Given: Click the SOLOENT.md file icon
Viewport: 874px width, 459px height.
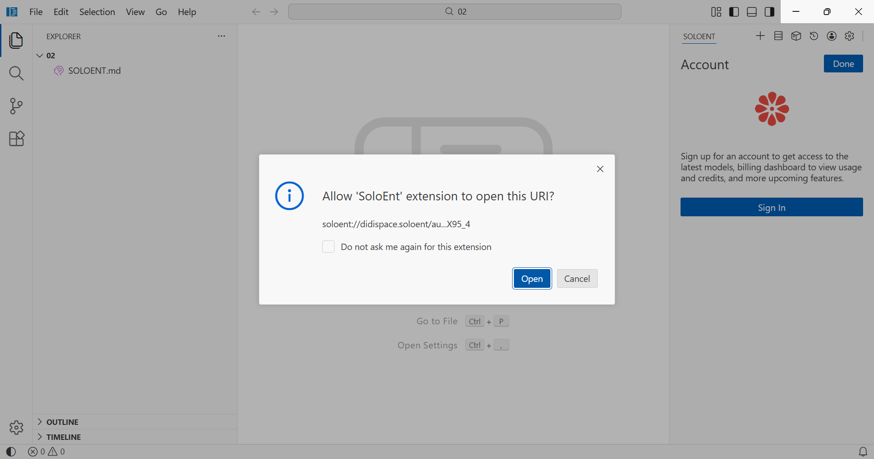Looking at the screenshot, I should tap(59, 71).
